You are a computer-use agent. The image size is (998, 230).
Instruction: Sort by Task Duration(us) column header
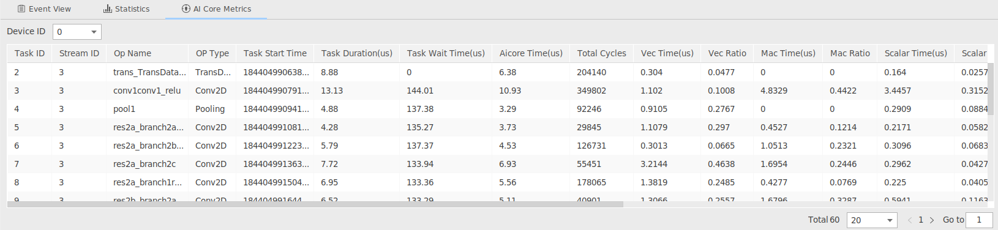(x=357, y=53)
